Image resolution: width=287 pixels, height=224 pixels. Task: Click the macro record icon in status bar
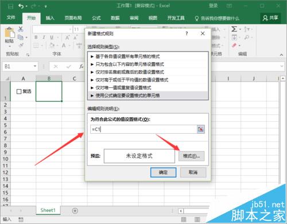click(21, 219)
